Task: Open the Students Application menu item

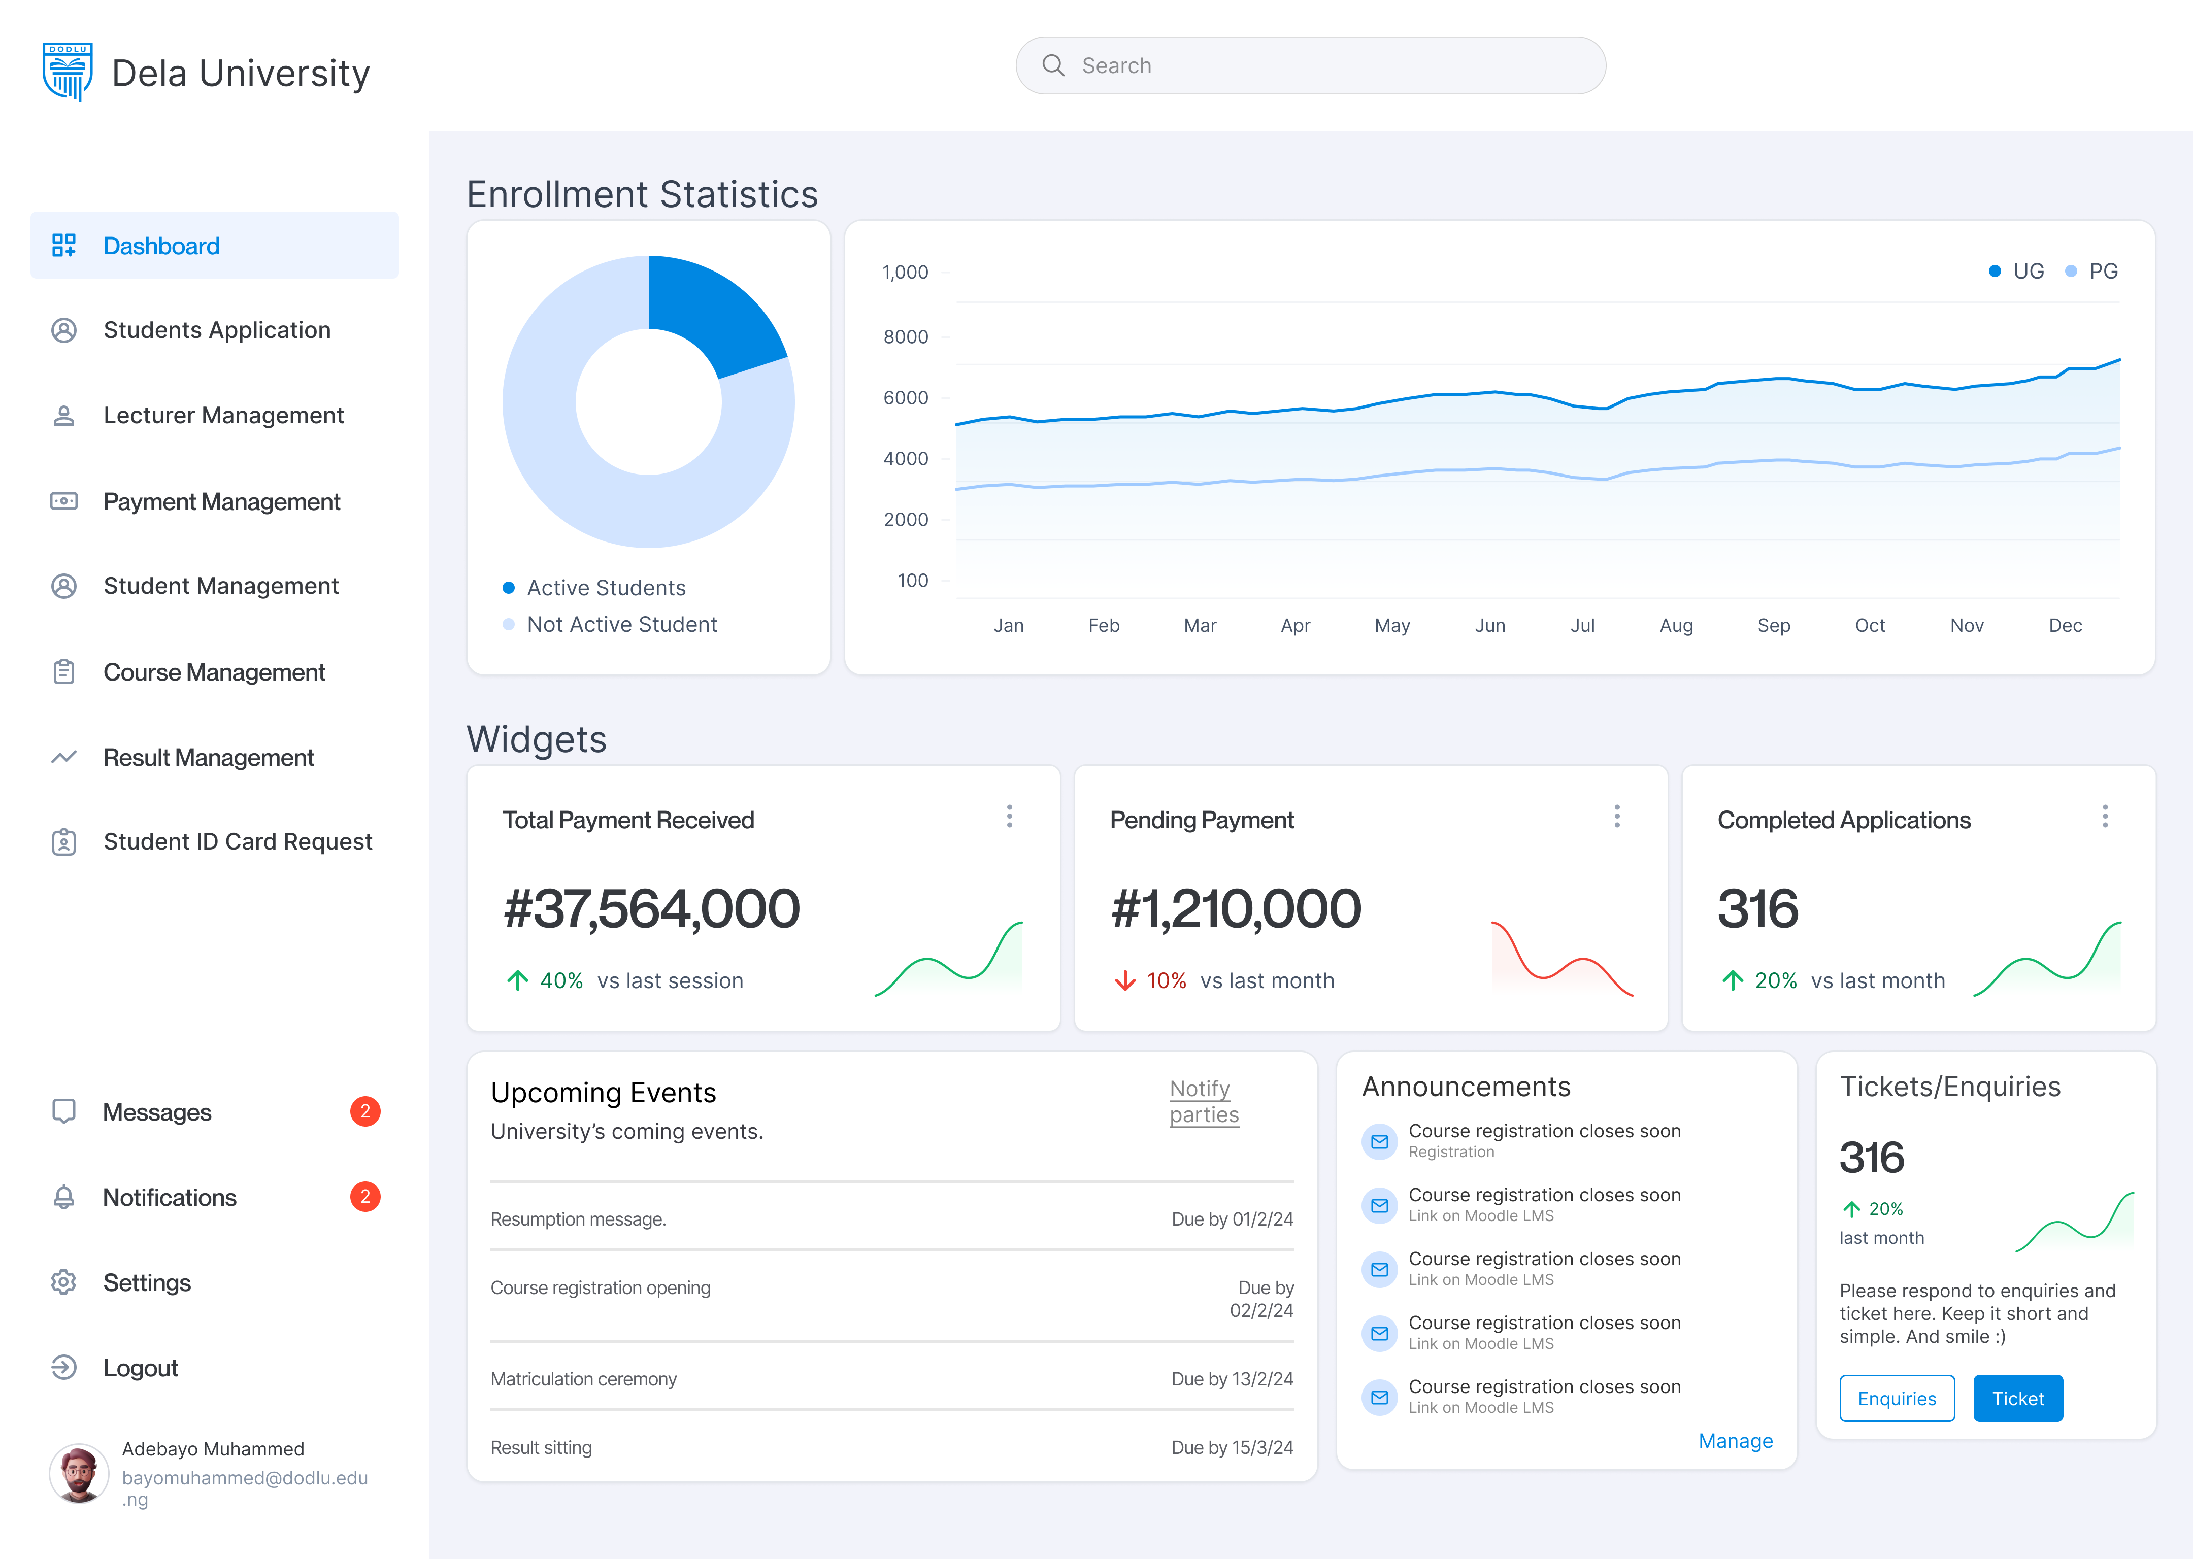Action: pos(216,330)
